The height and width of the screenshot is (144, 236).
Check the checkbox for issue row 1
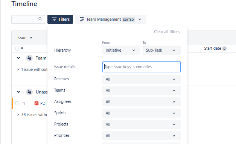pos(17,103)
